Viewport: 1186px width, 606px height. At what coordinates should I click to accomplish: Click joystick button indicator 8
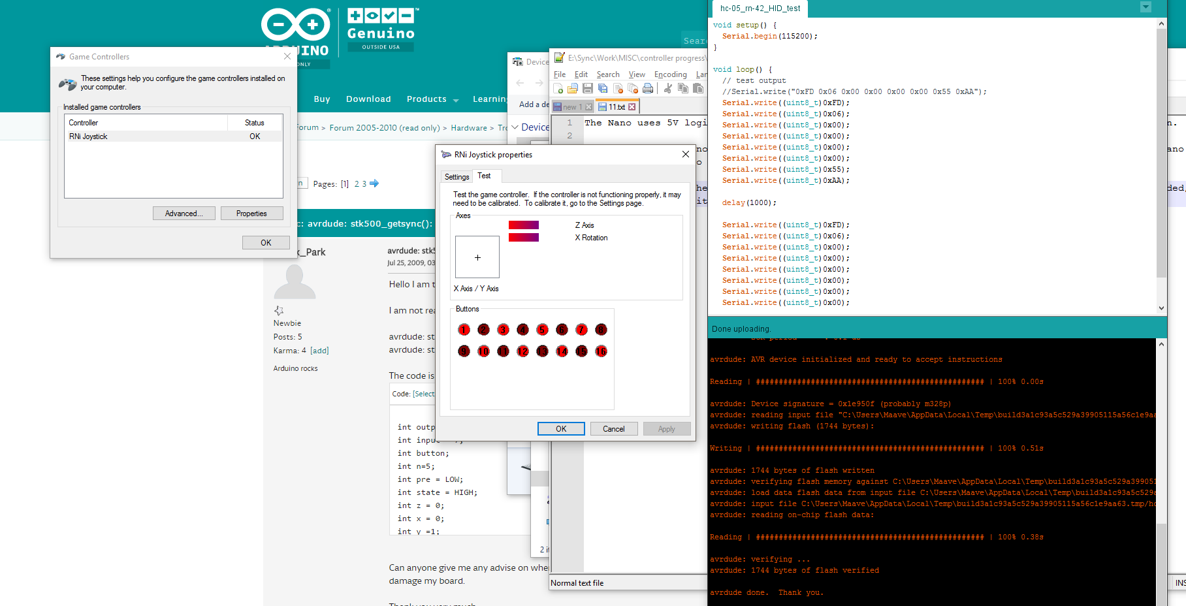click(x=601, y=330)
